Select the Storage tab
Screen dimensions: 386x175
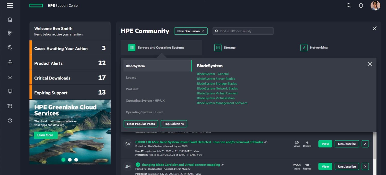pos(225,47)
